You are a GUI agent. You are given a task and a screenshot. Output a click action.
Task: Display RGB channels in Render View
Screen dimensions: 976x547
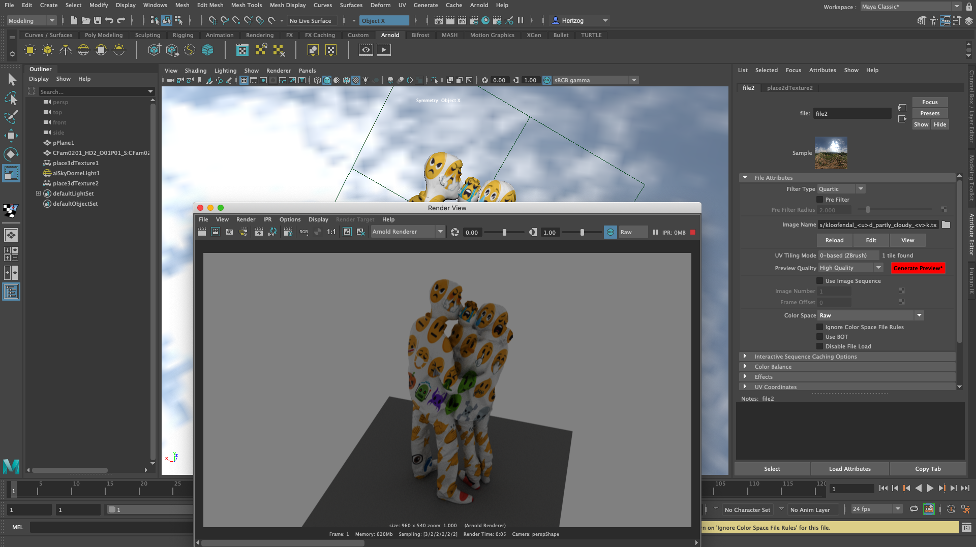pyautogui.click(x=303, y=232)
